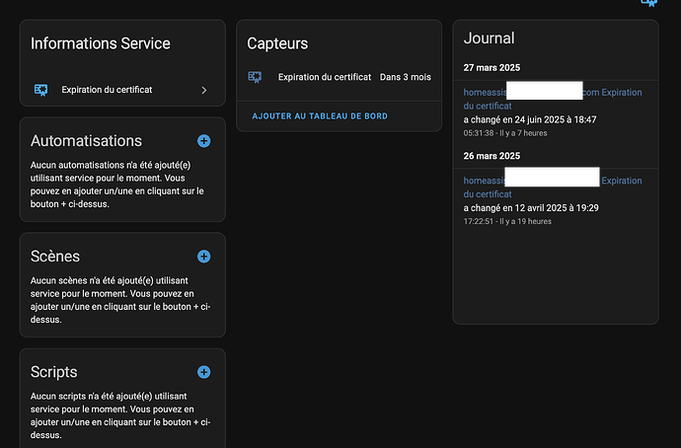Click AJOUTER AU TABLEAU DE BORD button
Image resolution: width=681 pixels, height=448 pixels.
pos(320,116)
